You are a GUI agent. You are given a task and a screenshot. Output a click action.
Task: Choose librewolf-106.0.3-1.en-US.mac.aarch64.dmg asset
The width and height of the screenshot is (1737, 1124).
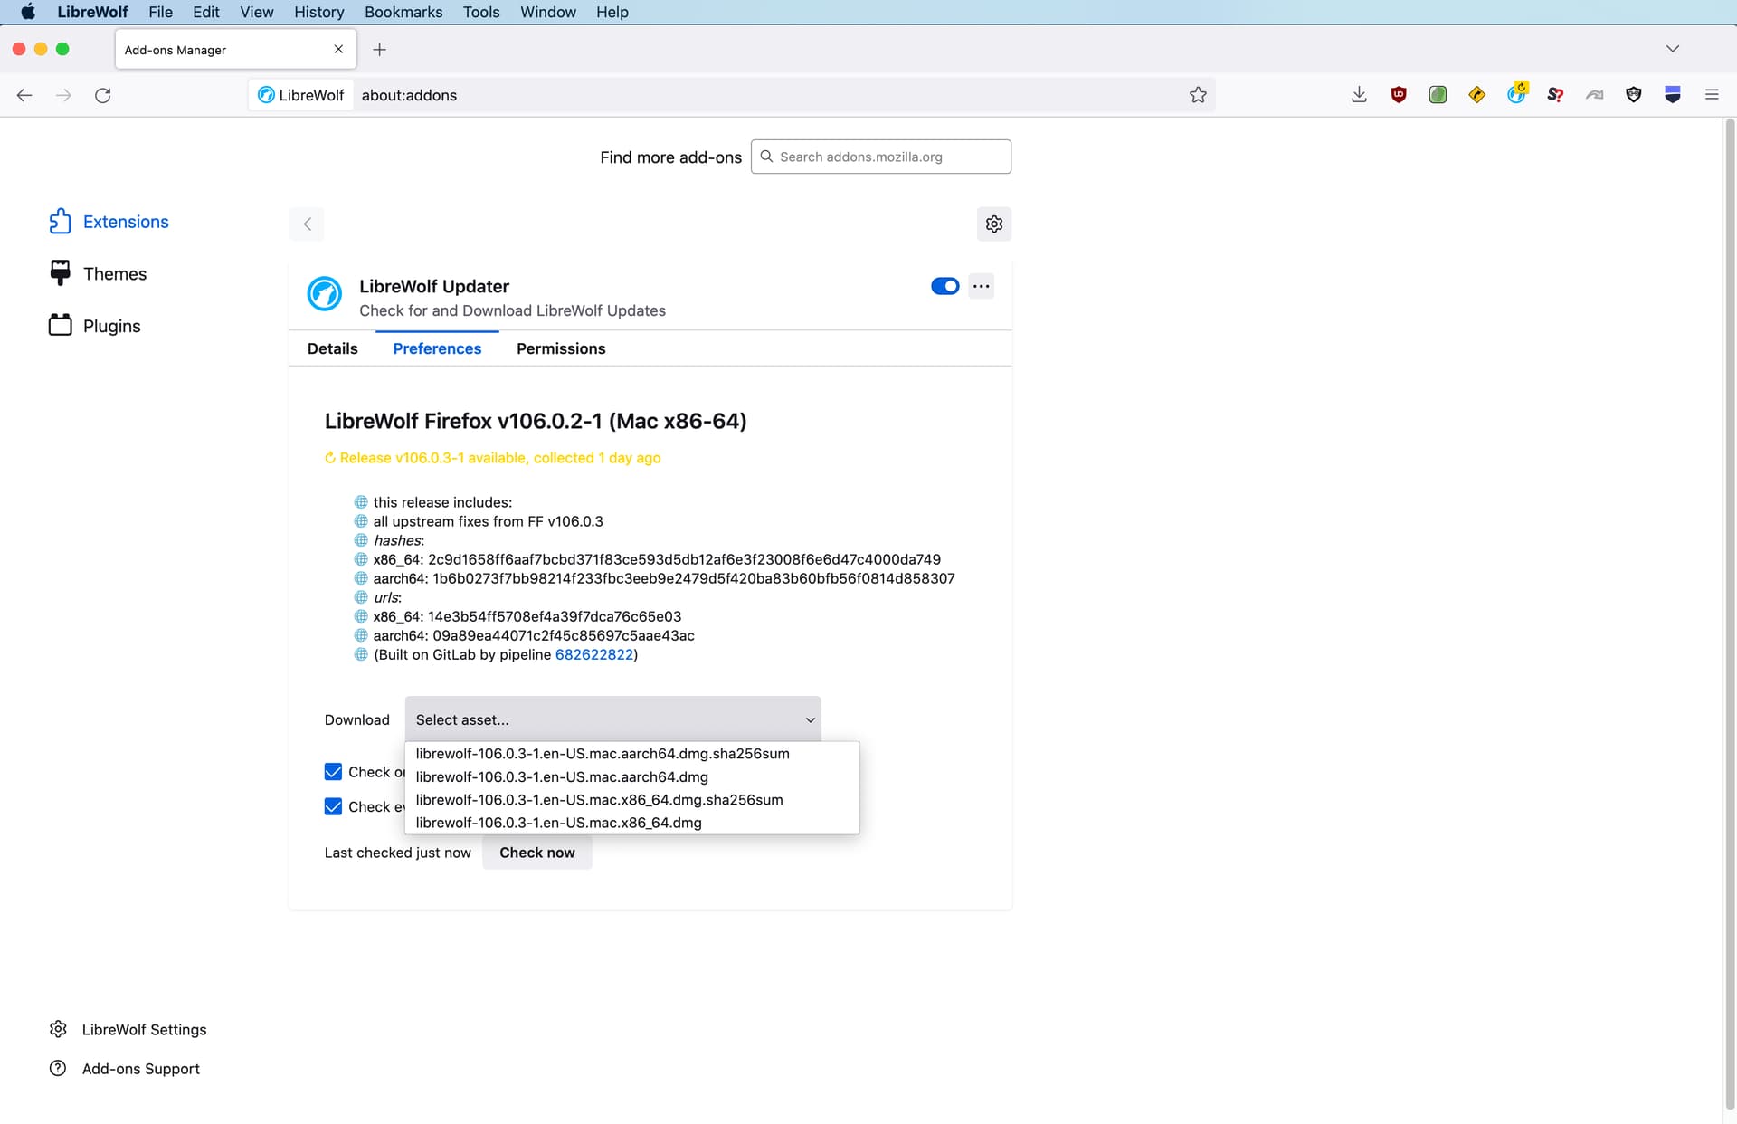631,776
